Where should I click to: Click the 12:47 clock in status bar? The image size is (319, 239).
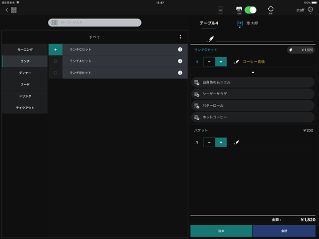point(160,3)
